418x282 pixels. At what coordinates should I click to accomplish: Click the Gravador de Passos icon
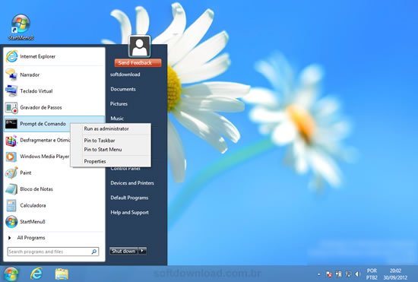tap(11, 107)
